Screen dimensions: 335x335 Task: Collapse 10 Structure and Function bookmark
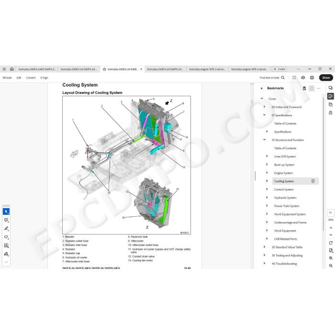tap(264, 140)
